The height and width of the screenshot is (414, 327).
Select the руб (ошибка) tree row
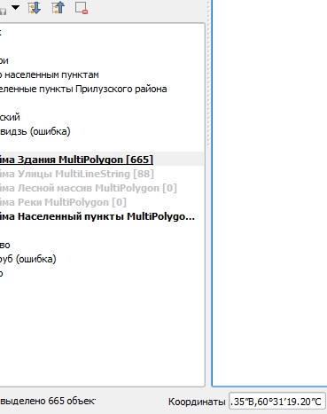28,259
